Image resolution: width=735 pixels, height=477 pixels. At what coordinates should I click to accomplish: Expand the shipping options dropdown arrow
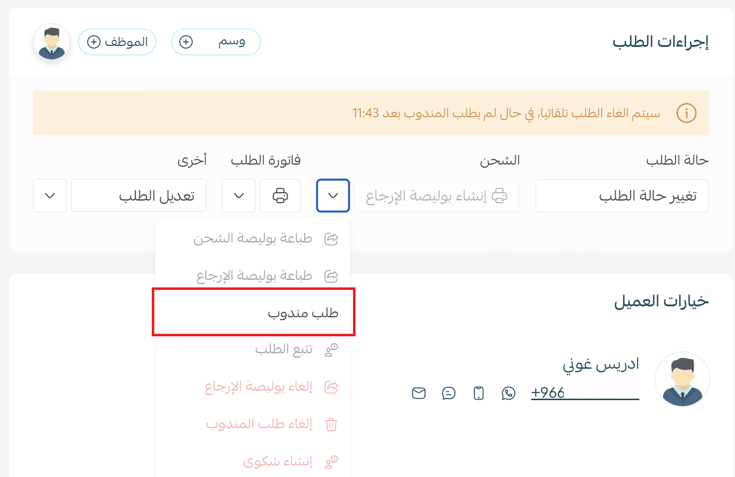(x=333, y=196)
